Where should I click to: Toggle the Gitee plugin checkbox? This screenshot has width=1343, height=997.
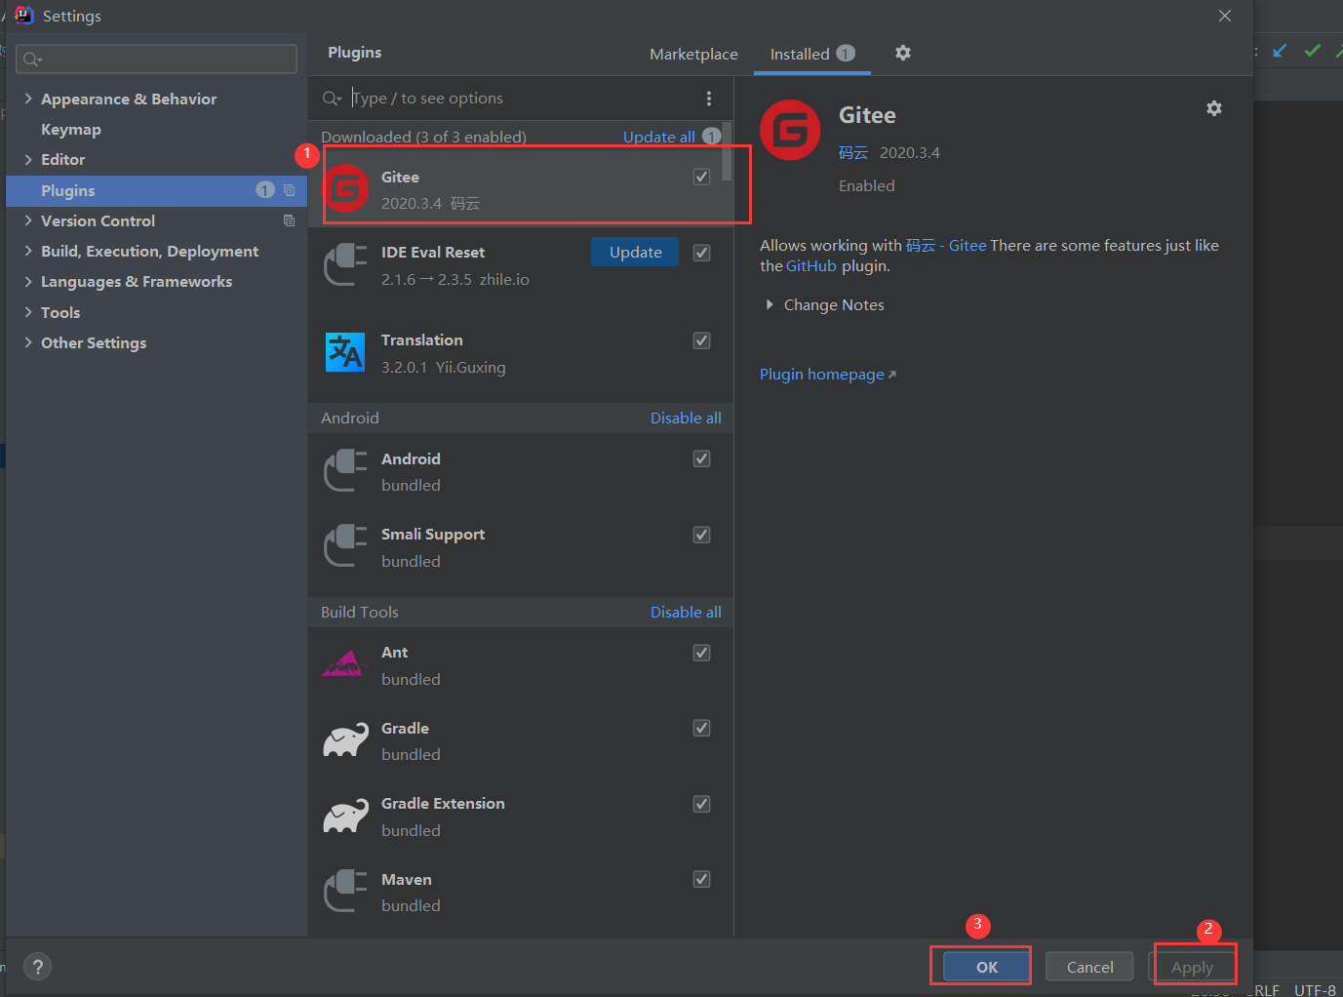[x=701, y=177]
